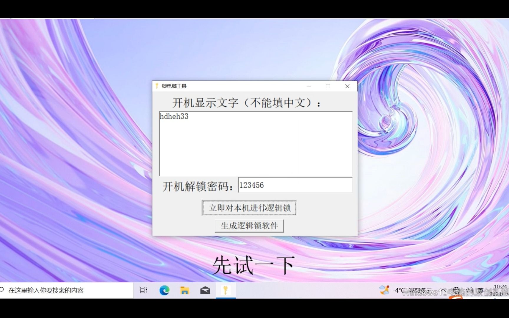Select the unlock password field showing 123456
This screenshot has height=318, width=509.
tap(295, 185)
